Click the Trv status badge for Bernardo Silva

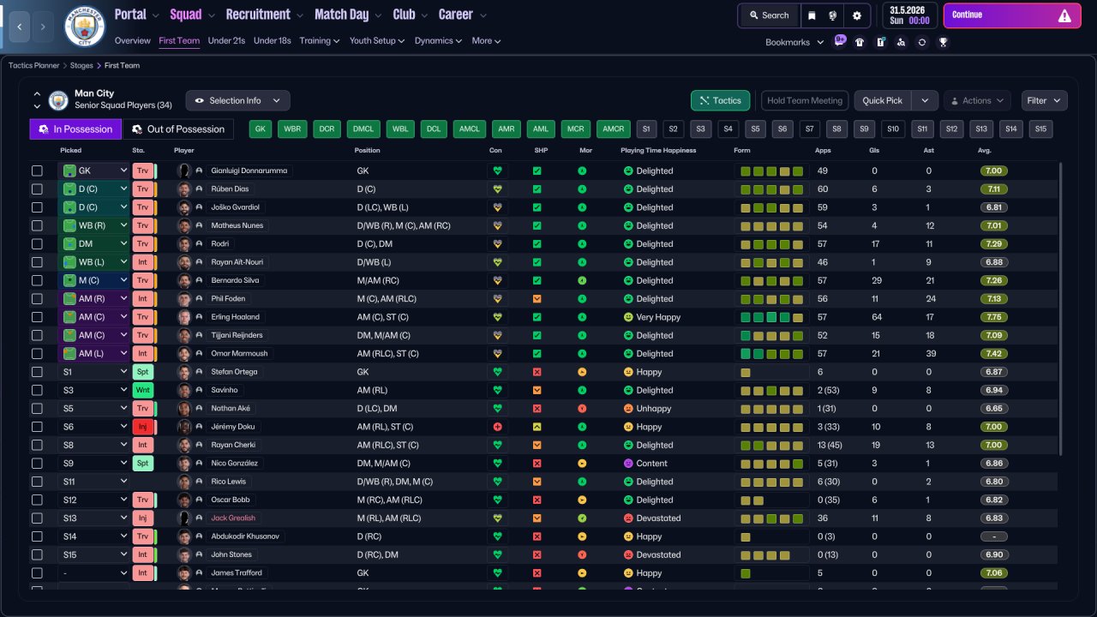tap(143, 280)
